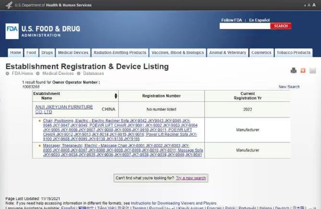Click the red share plus icon

[303, 70]
